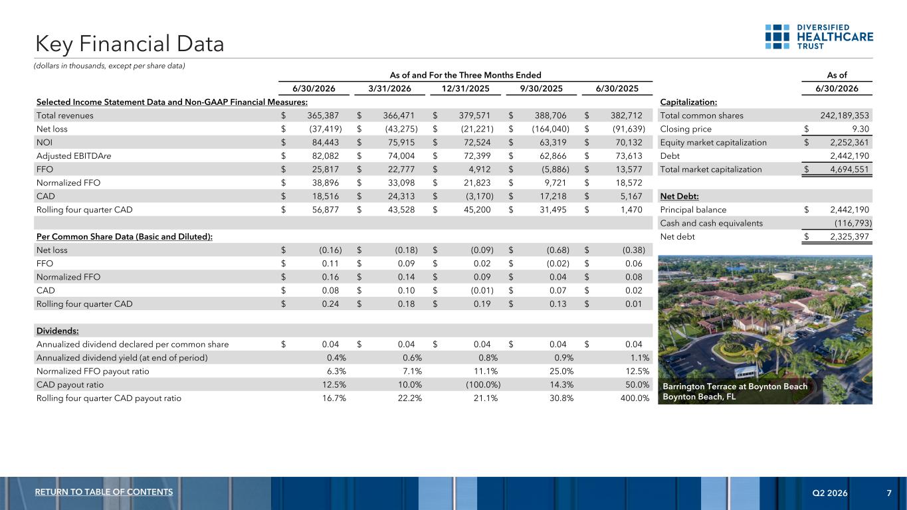
Task: Click the Diversified Healthcare Trust logo icon
Action: click(x=777, y=37)
